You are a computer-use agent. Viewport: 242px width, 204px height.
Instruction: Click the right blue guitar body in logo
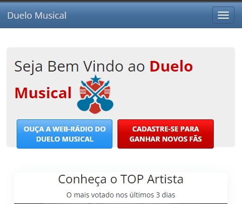click(x=106, y=105)
